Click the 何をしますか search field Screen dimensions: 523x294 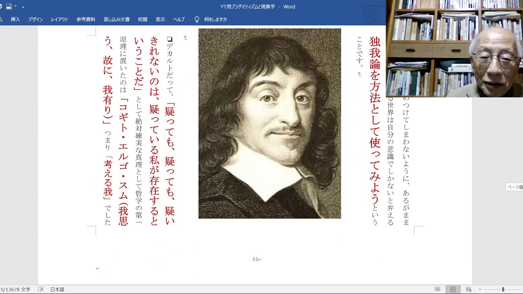pyautogui.click(x=215, y=19)
